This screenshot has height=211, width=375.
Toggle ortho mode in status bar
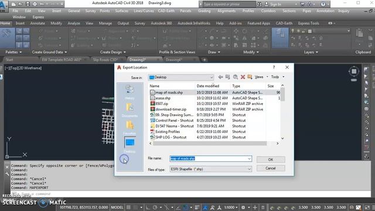[148, 207]
